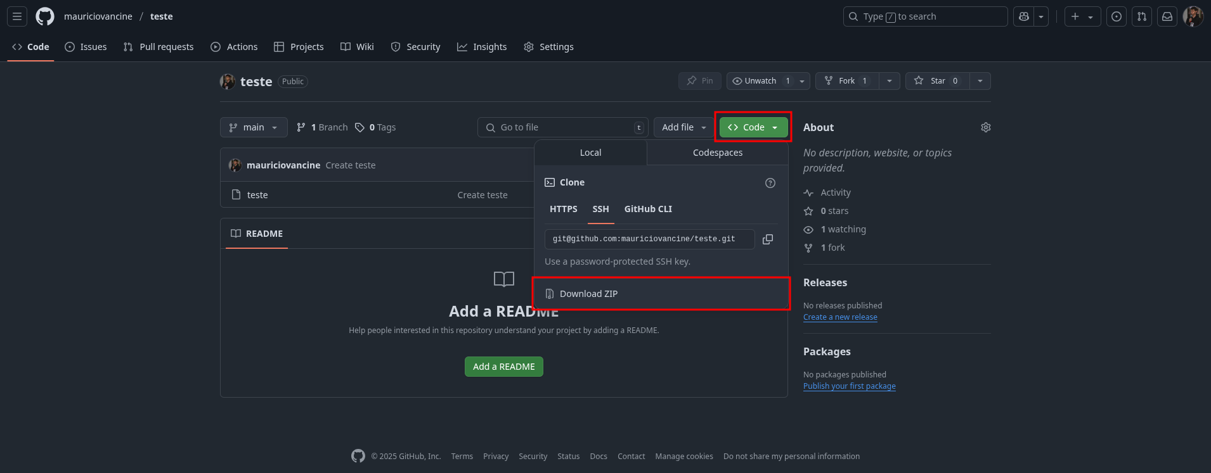Pin the teste repository

pyautogui.click(x=699, y=81)
